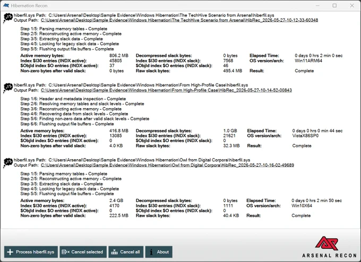361x262 pixels.
Task: Click the Hibernation Recon window title text
Action: point(29,6)
